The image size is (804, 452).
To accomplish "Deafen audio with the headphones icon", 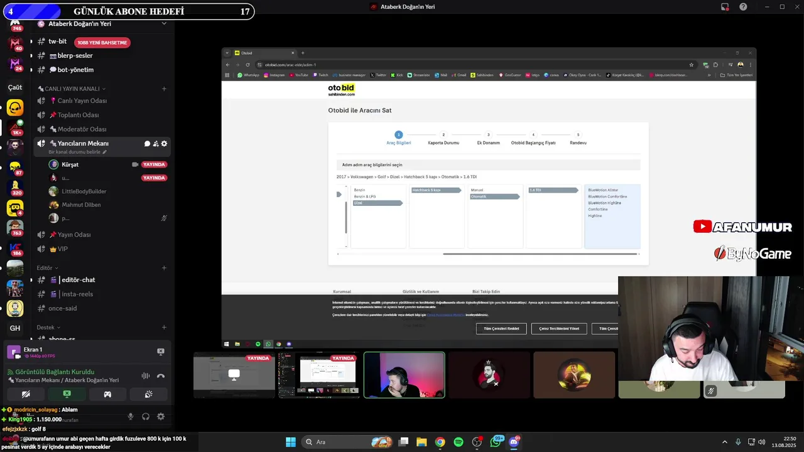I will point(146,416).
